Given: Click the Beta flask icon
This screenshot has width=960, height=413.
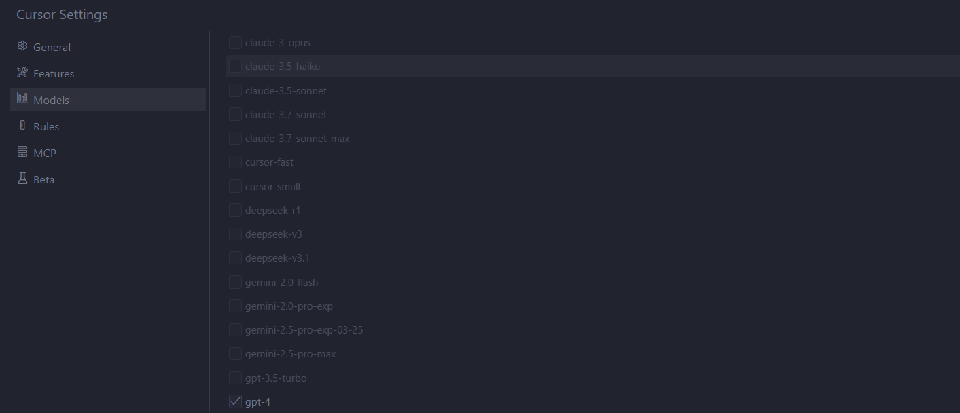Looking at the screenshot, I should coord(22,179).
